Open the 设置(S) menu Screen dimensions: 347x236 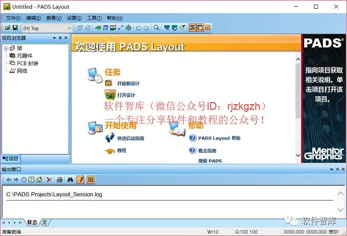74,18
